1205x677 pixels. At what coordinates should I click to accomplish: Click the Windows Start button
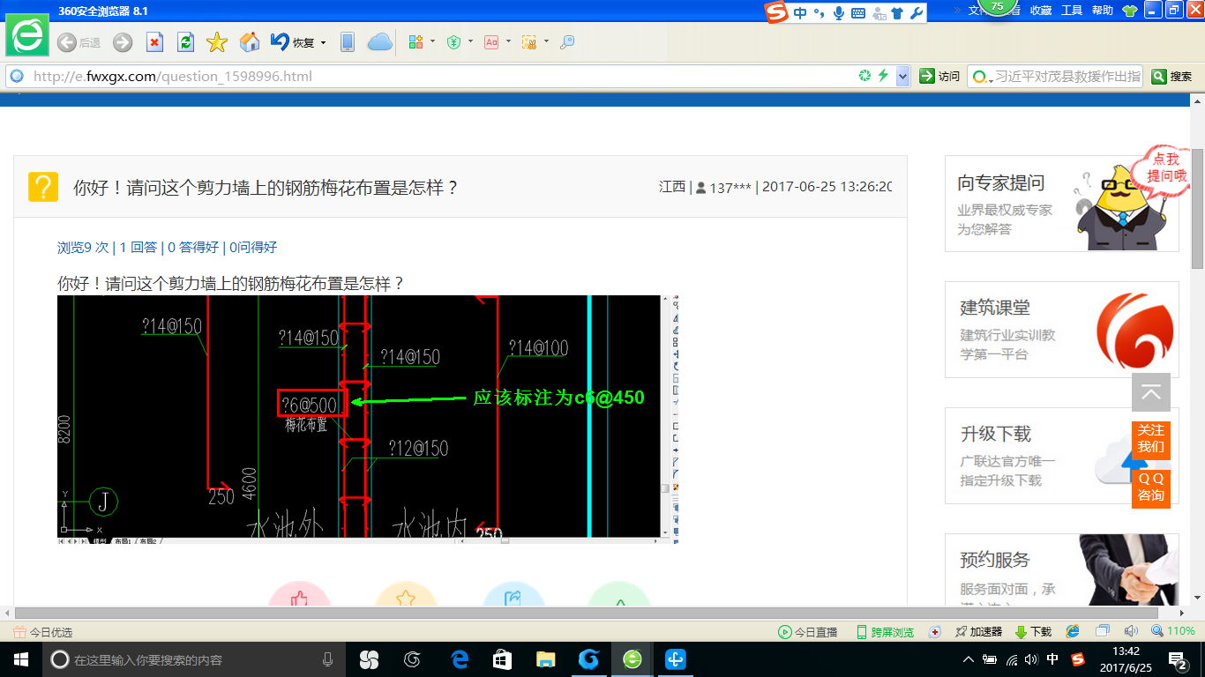(21, 659)
